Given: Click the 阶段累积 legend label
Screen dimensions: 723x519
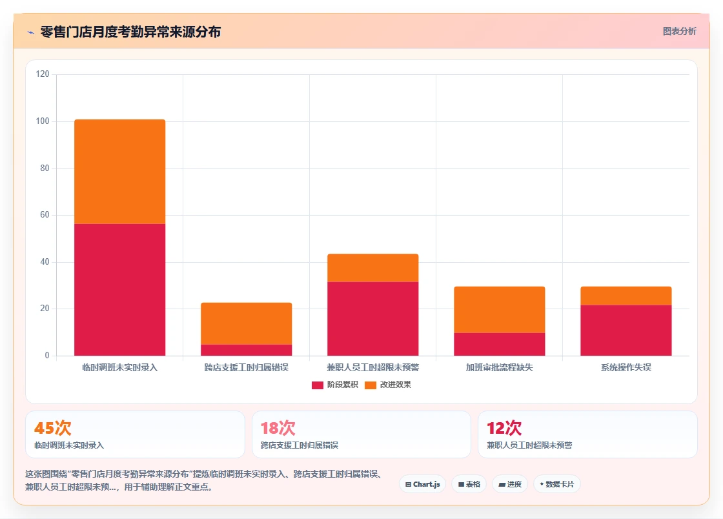Looking at the screenshot, I should tap(343, 385).
